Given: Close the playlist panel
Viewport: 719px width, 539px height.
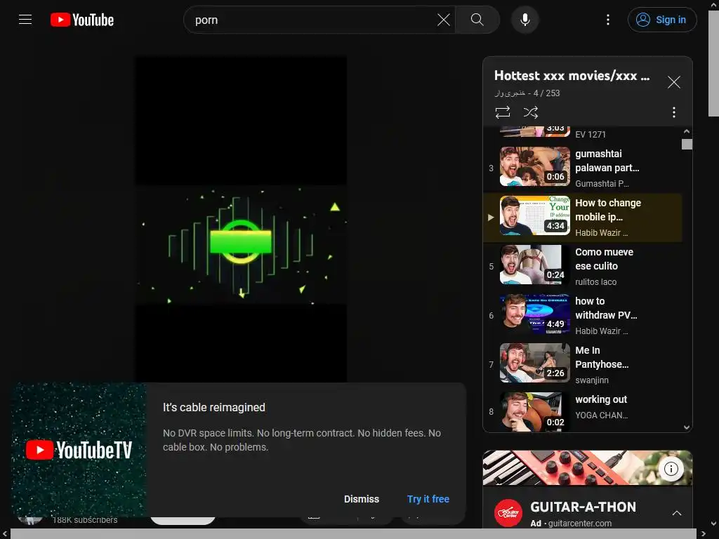Looking at the screenshot, I should (x=673, y=82).
